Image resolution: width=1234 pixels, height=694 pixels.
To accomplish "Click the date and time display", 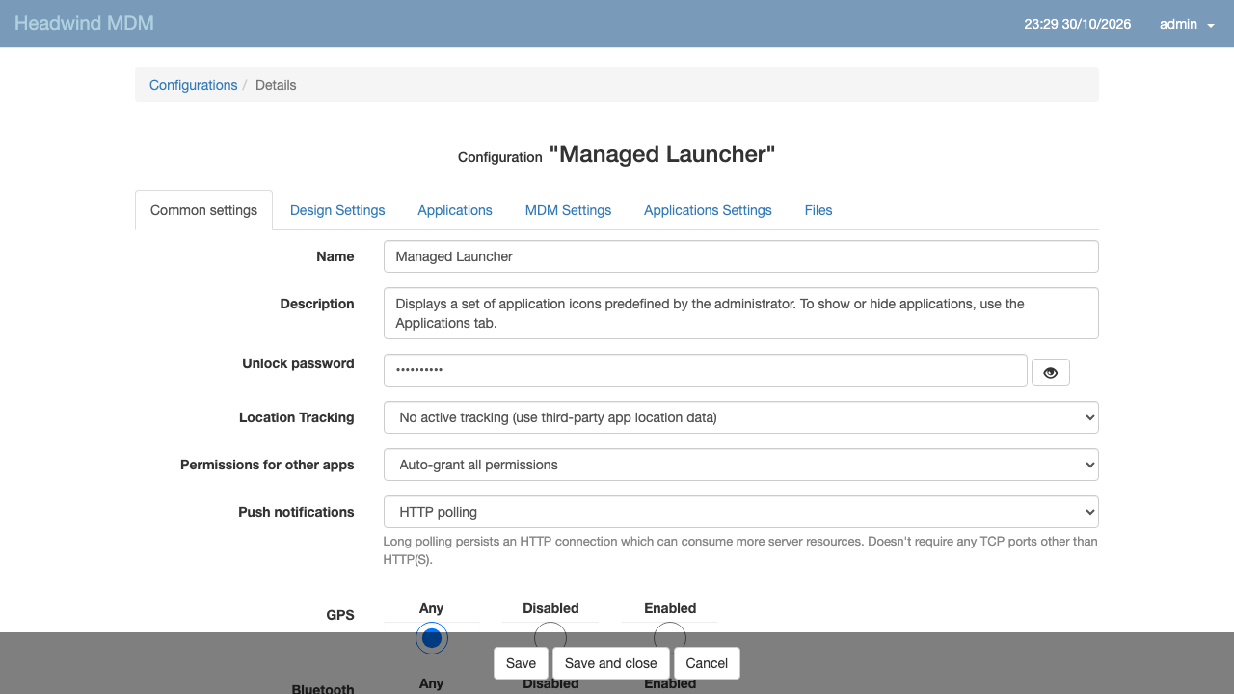I will click(x=1077, y=24).
